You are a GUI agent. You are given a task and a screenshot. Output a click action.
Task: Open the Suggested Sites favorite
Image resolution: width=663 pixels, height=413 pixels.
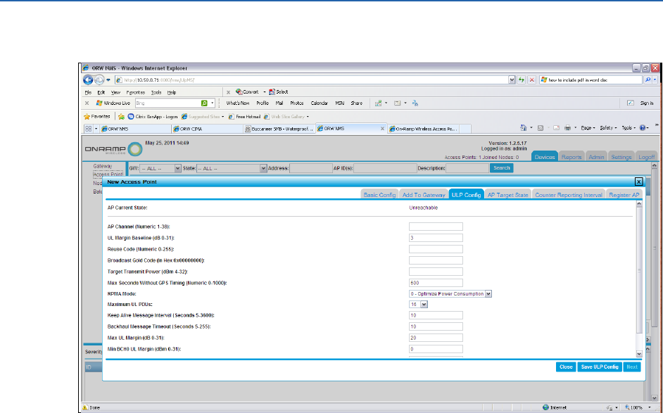click(x=203, y=117)
